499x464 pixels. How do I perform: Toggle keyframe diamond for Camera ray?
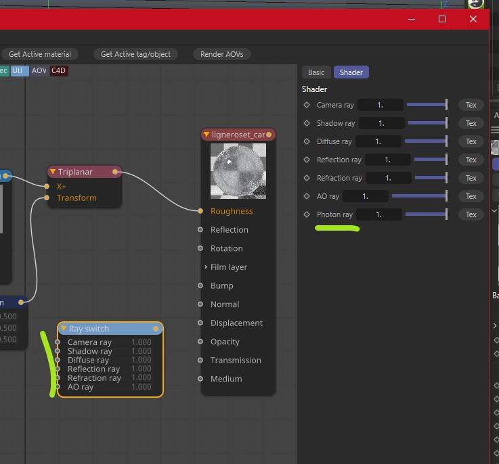coord(307,105)
